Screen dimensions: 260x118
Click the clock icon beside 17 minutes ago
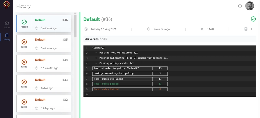coord(37,68)
